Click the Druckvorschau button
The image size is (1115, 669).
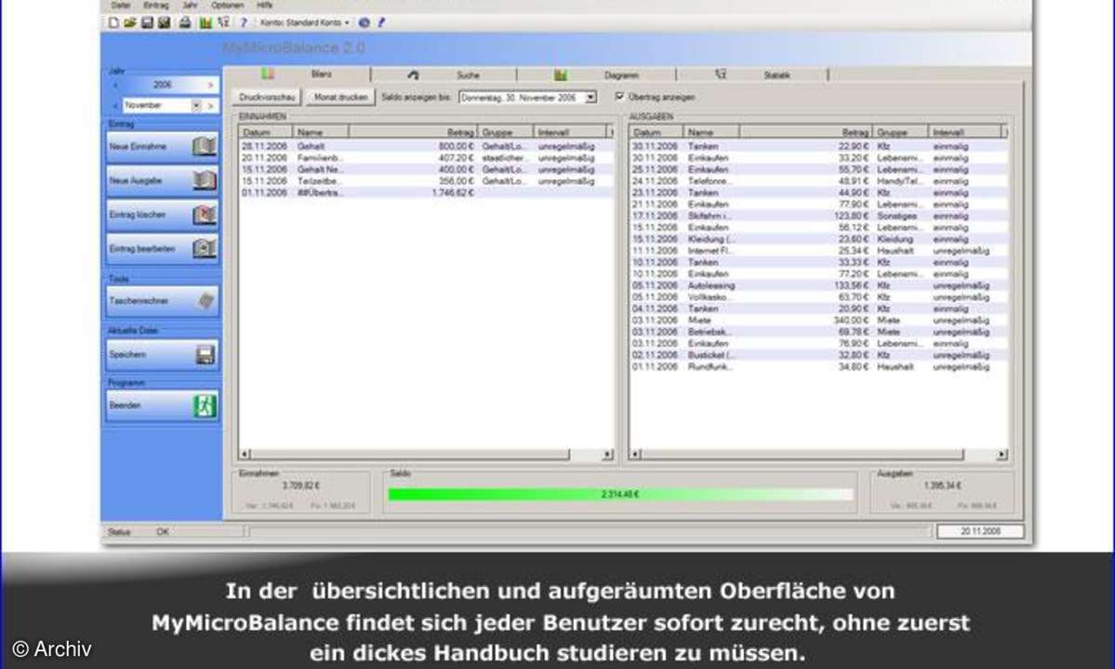(x=268, y=98)
